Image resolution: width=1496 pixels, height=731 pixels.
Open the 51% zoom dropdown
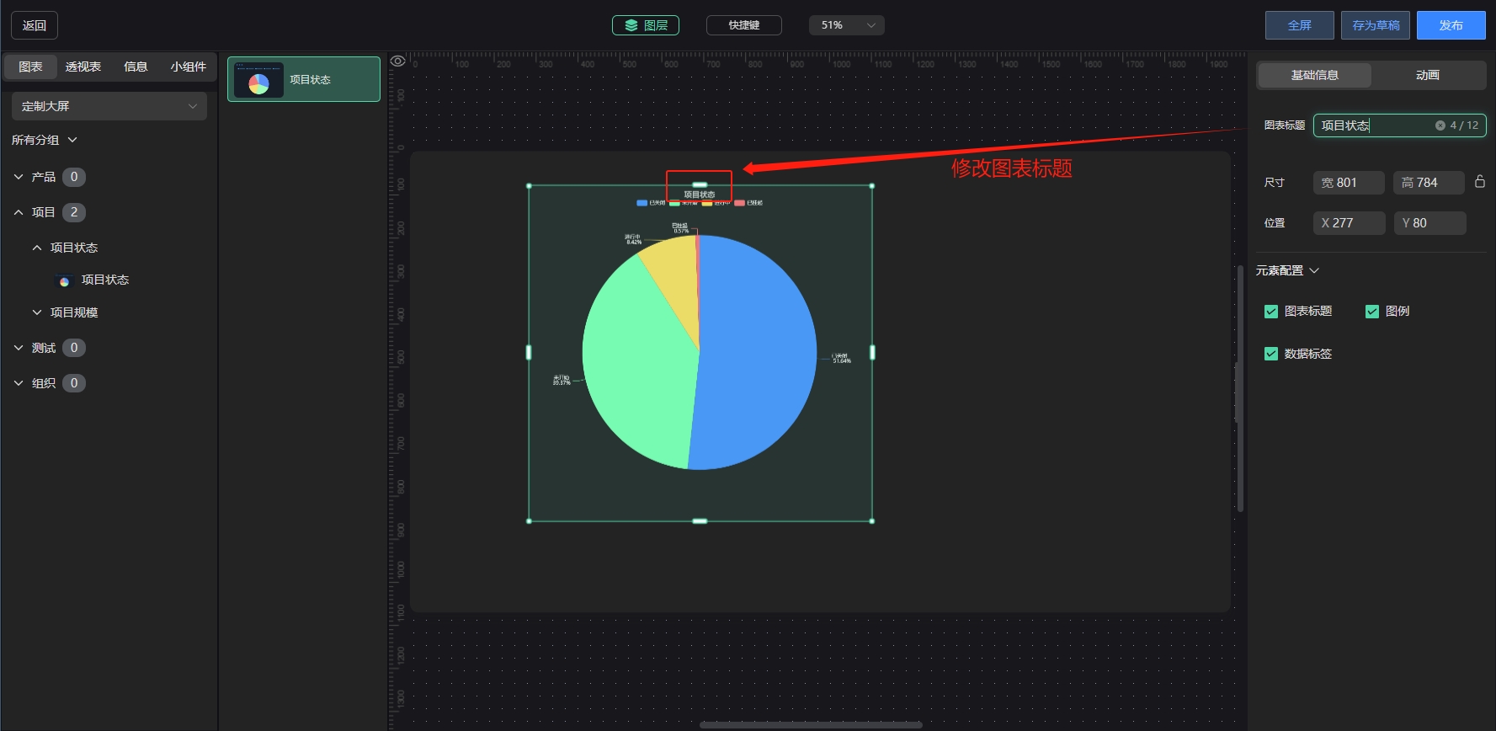pos(847,25)
